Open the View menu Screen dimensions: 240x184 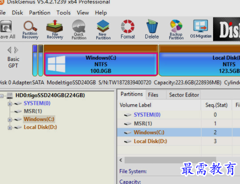[x=83, y=12]
